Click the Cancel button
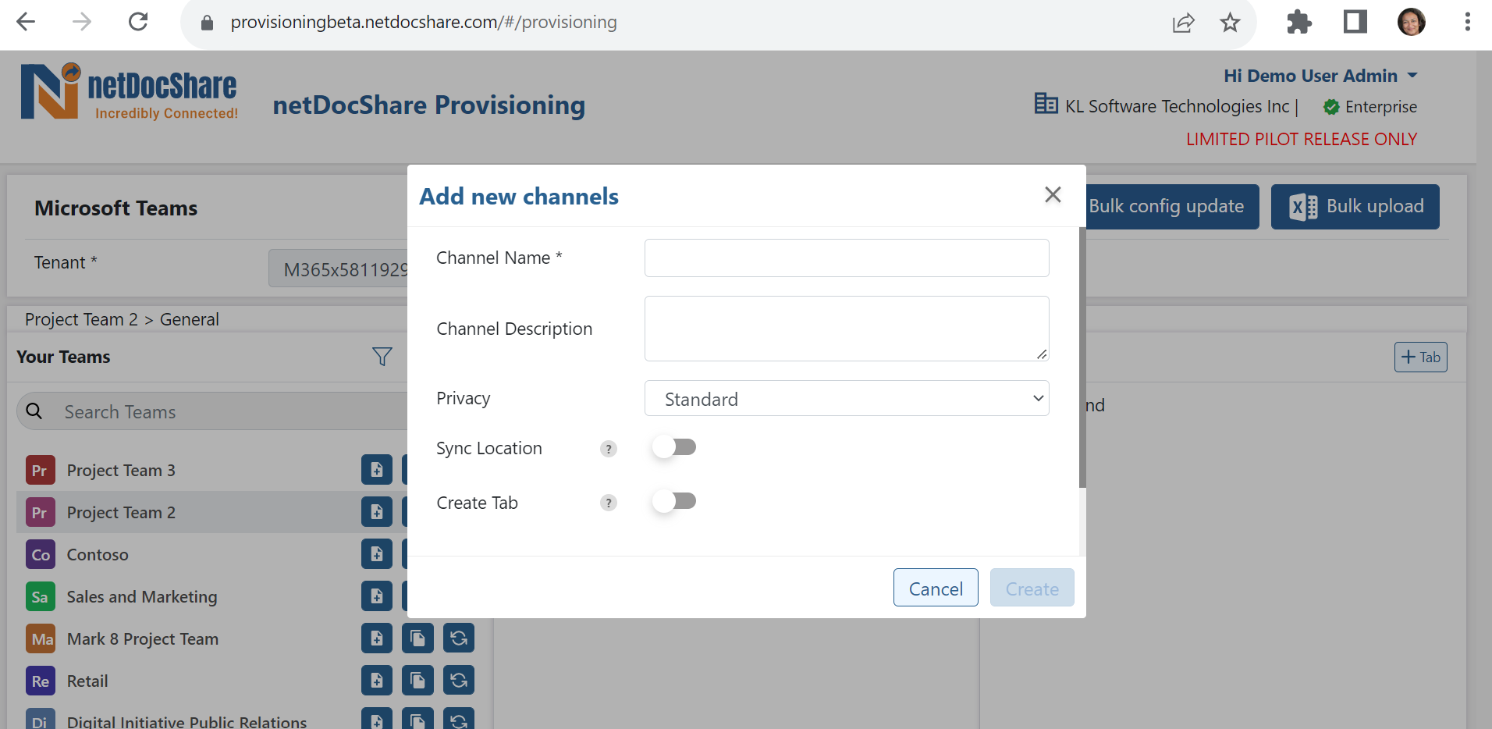The height and width of the screenshot is (729, 1492). tap(936, 588)
